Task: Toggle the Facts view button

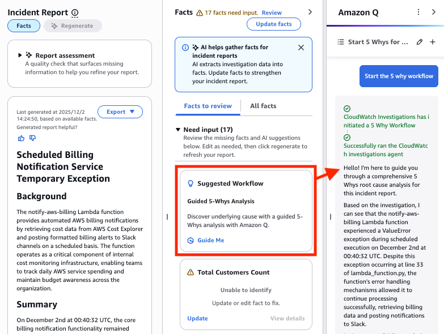Action: tap(24, 25)
